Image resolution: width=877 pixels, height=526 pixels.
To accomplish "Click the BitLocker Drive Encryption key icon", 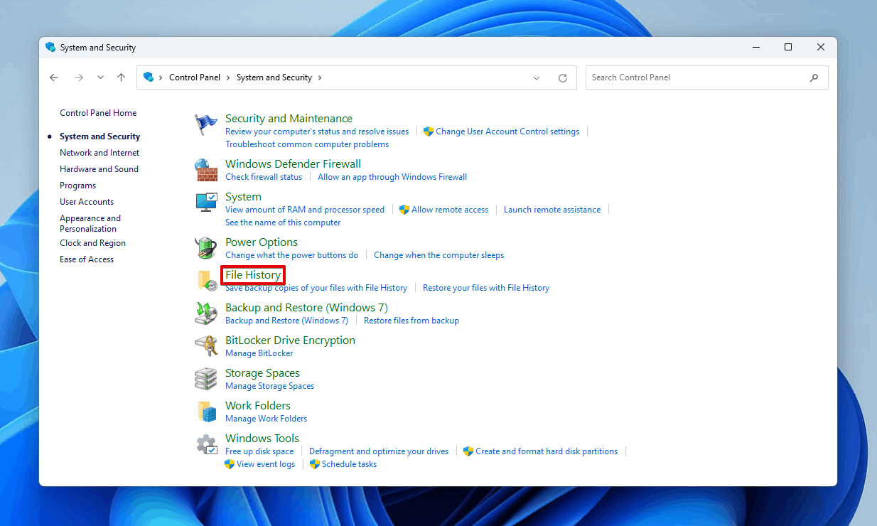I will (x=206, y=346).
